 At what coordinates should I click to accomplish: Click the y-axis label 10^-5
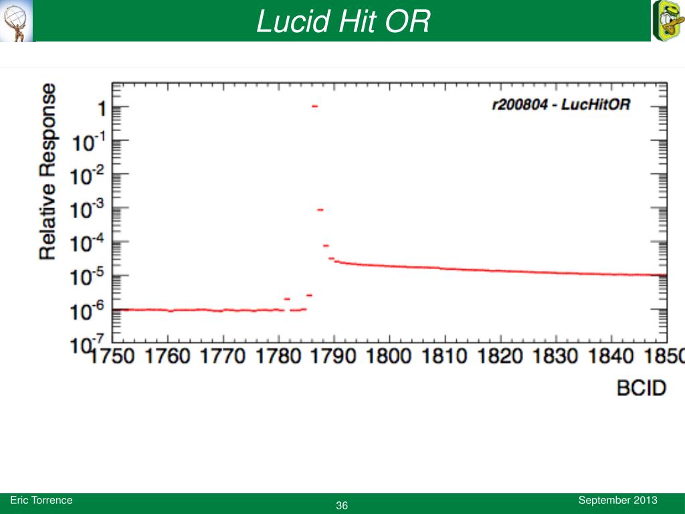pyautogui.click(x=88, y=276)
